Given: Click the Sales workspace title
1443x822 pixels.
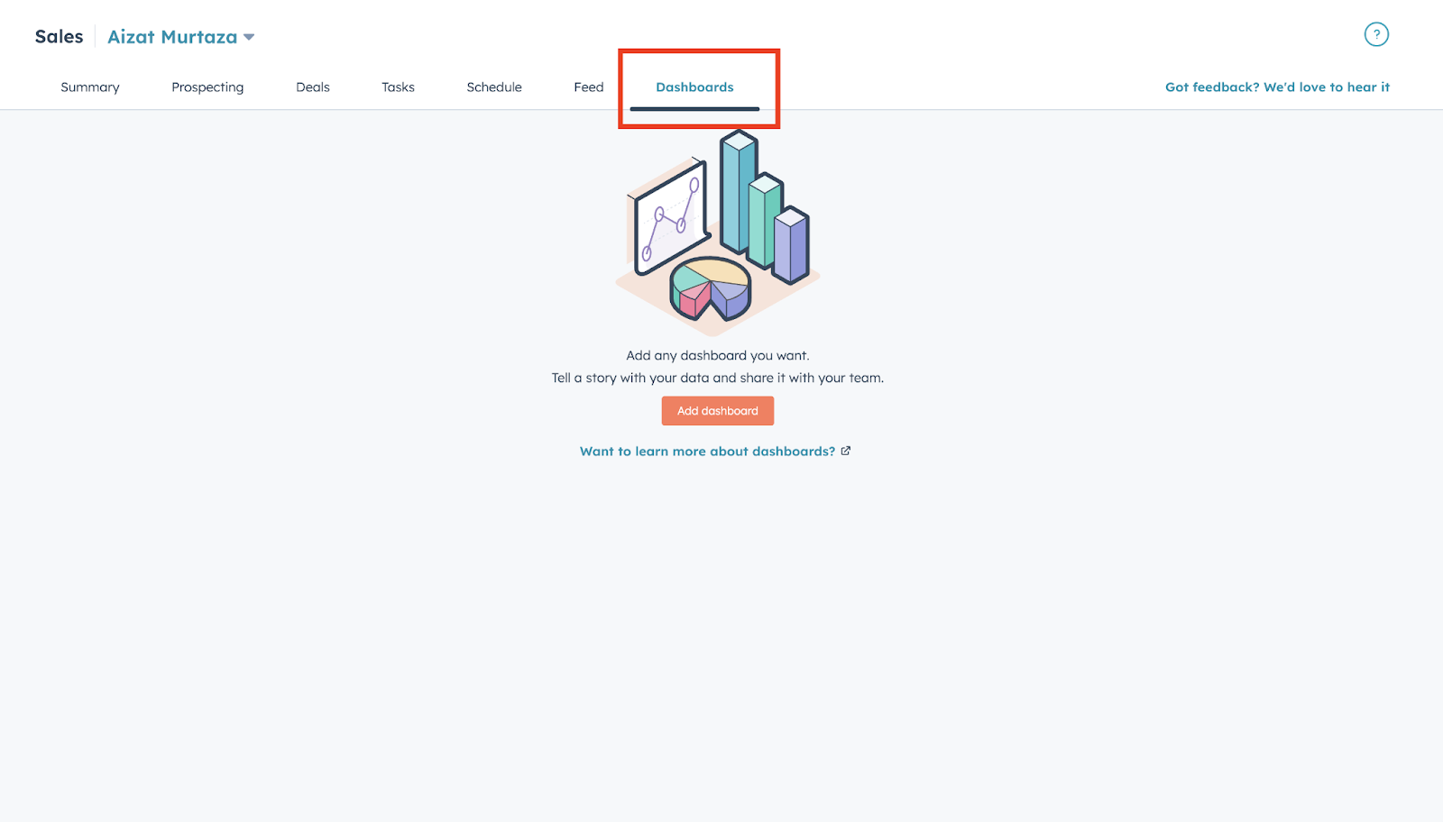Looking at the screenshot, I should (60, 37).
